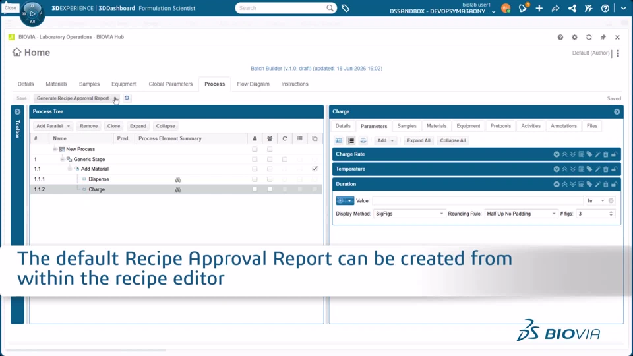Tick first checkbox in New Process row

(x=255, y=149)
